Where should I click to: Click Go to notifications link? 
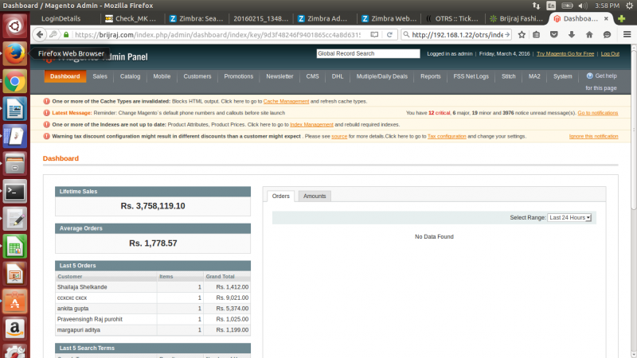598,113
